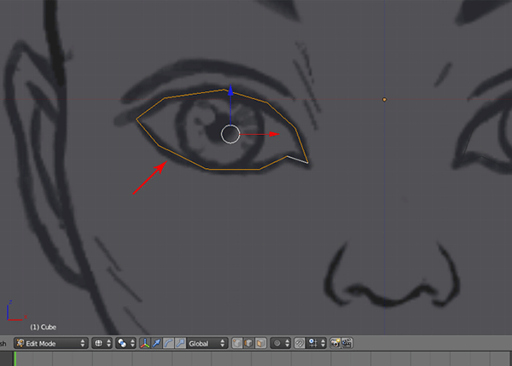This screenshot has width=512, height=366.
Task: Select the rotate manipulator arc icon
Action: tap(168, 343)
